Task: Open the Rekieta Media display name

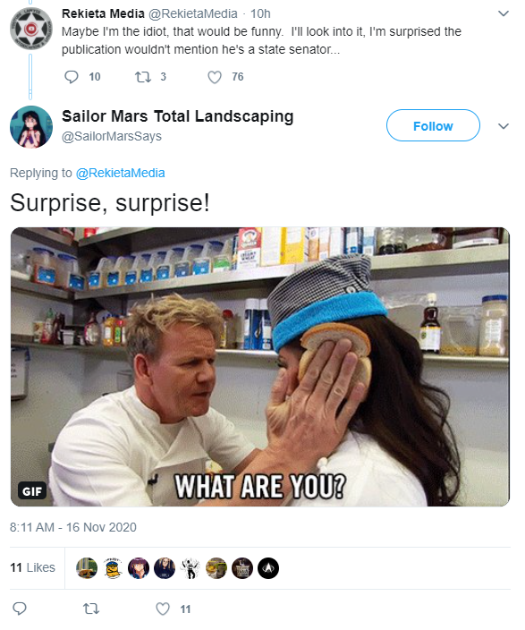Action: [x=103, y=13]
